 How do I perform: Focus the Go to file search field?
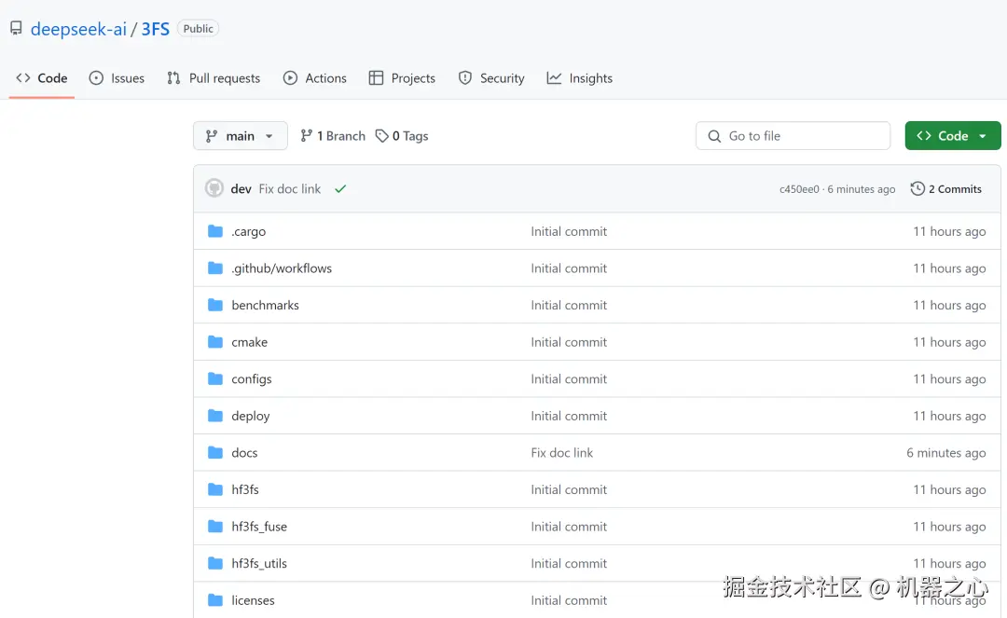click(x=793, y=136)
